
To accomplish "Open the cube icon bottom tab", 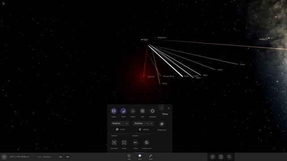I will point(129,157).
